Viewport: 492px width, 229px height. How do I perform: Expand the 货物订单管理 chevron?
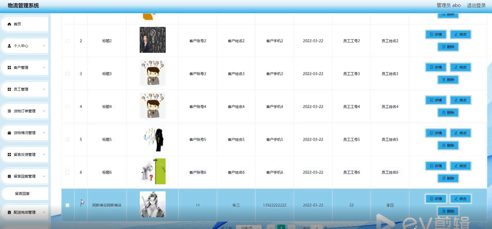[44, 111]
